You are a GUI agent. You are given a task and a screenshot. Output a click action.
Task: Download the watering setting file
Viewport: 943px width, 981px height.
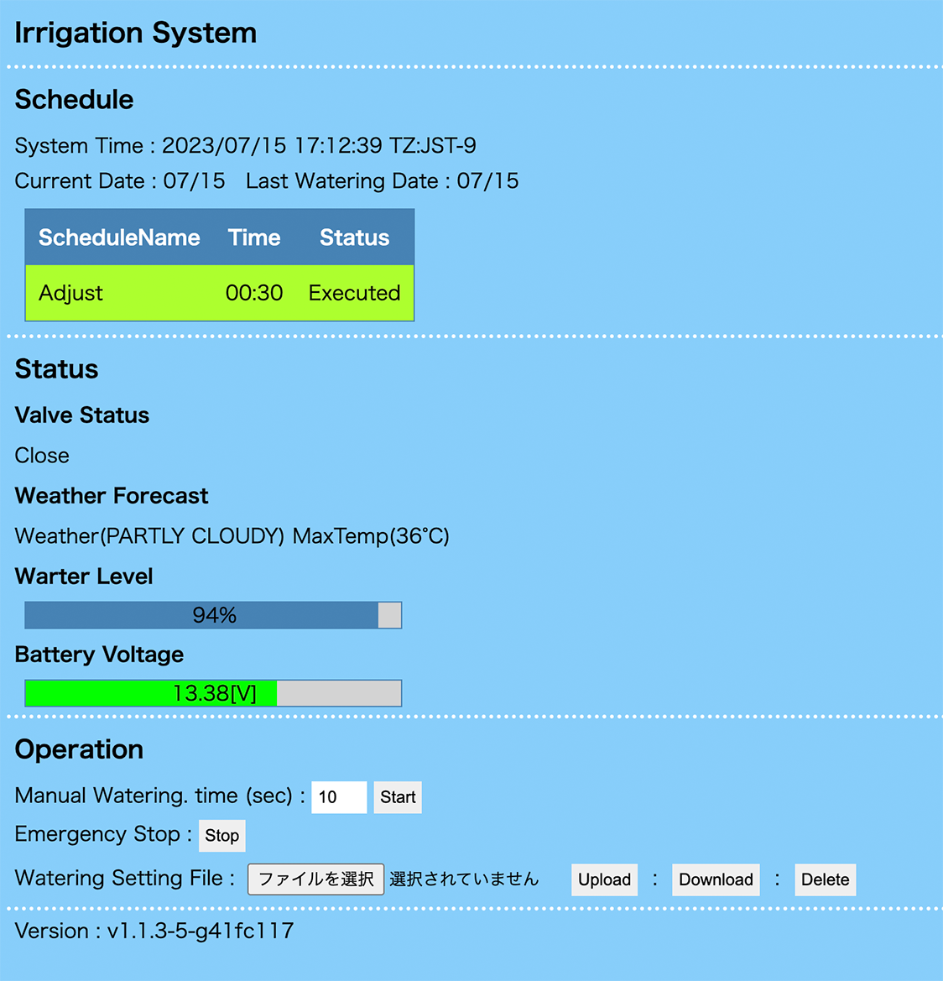(x=716, y=879)
